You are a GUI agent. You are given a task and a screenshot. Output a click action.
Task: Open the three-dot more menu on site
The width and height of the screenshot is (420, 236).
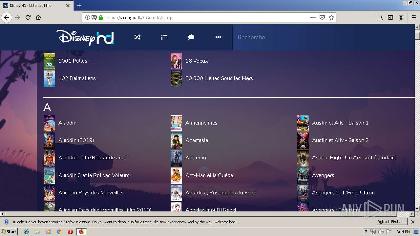click(x=218, y=37)
